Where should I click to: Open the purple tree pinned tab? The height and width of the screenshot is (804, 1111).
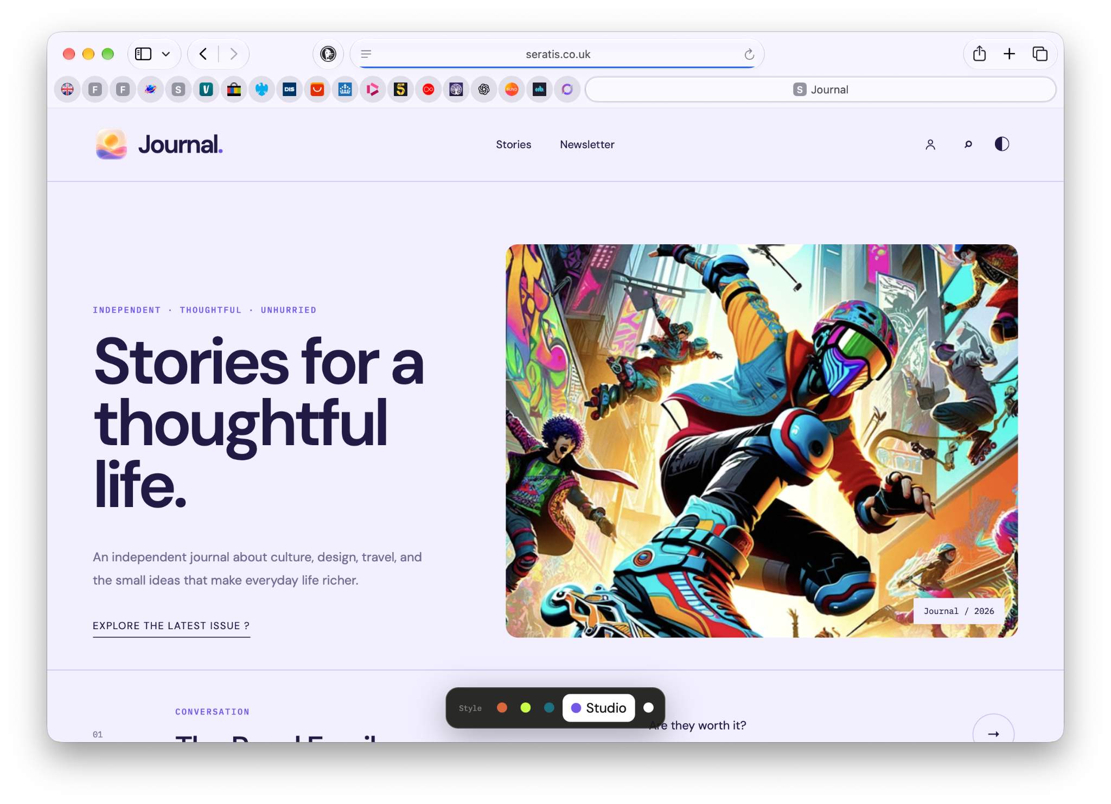456,90
